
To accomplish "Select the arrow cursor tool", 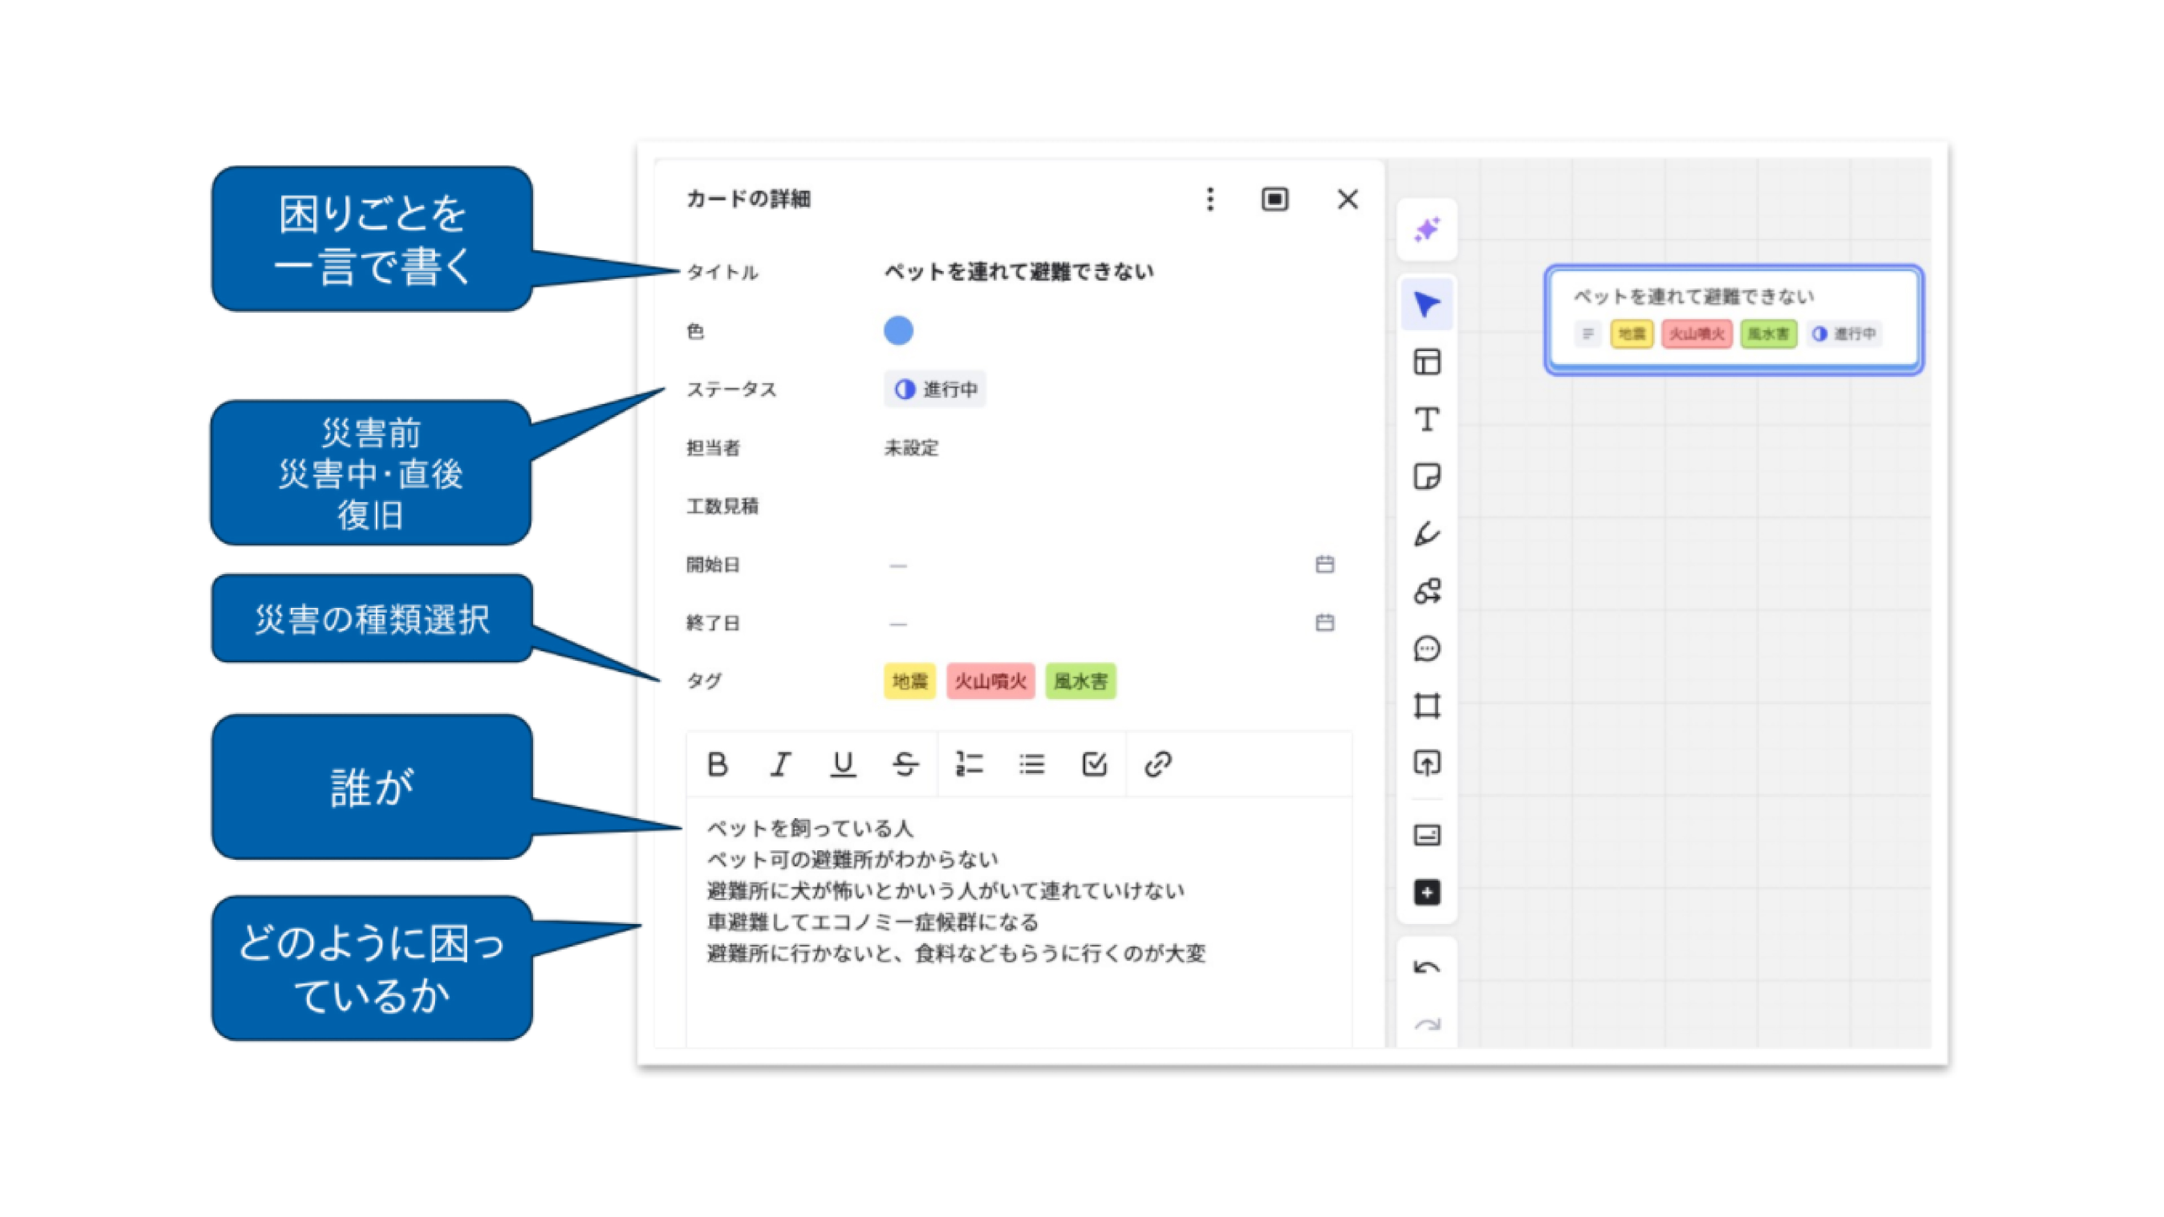I will pos(1426,304).
